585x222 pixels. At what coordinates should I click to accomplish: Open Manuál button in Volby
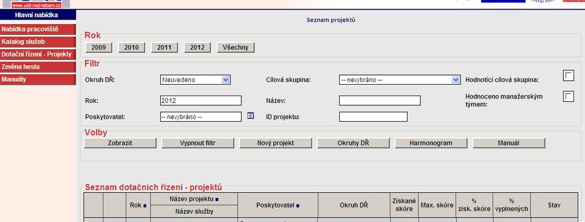point(509,143)
